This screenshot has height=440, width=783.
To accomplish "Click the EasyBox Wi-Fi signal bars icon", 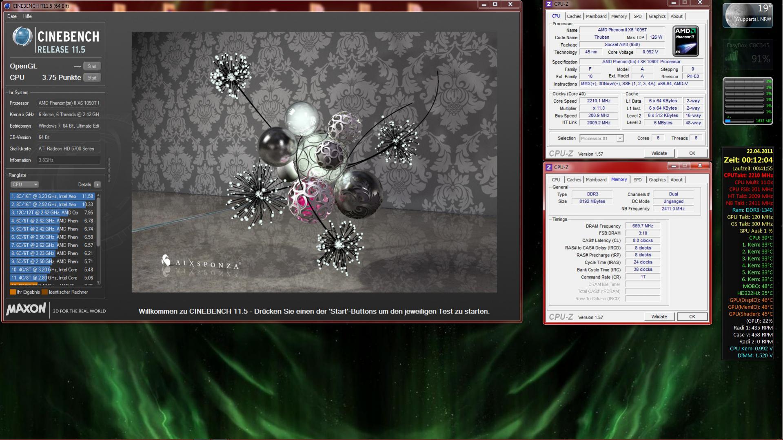I will [731, 56].
